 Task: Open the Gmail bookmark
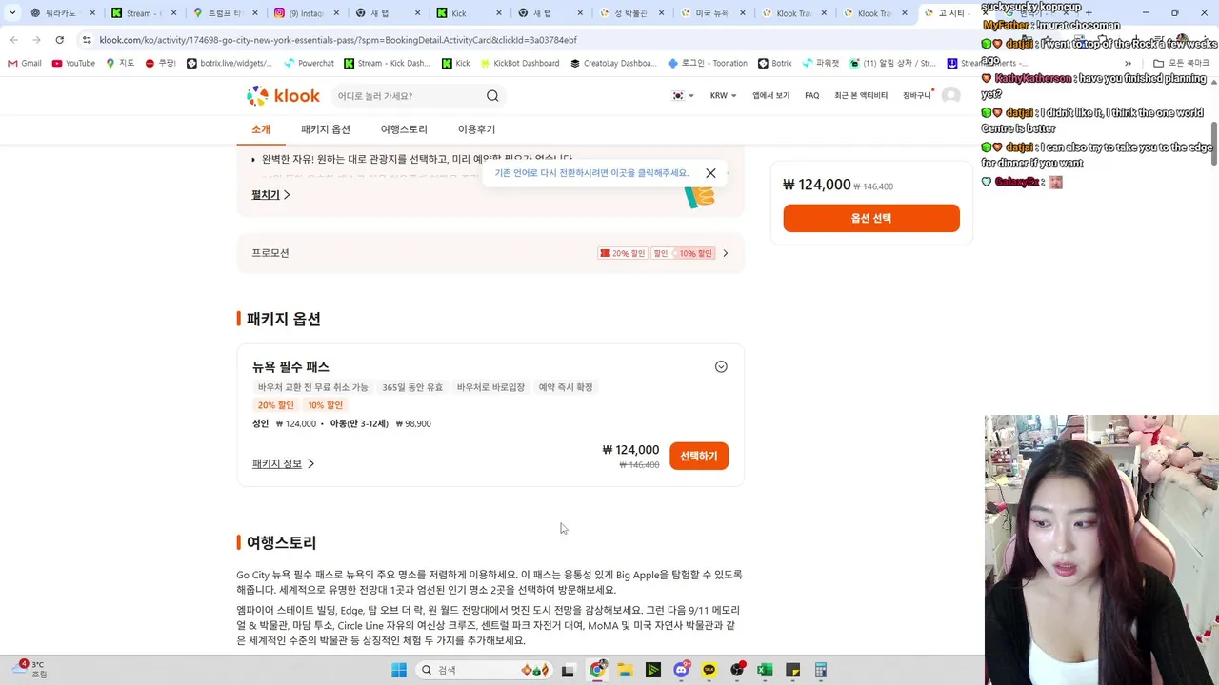coord(25,63)
